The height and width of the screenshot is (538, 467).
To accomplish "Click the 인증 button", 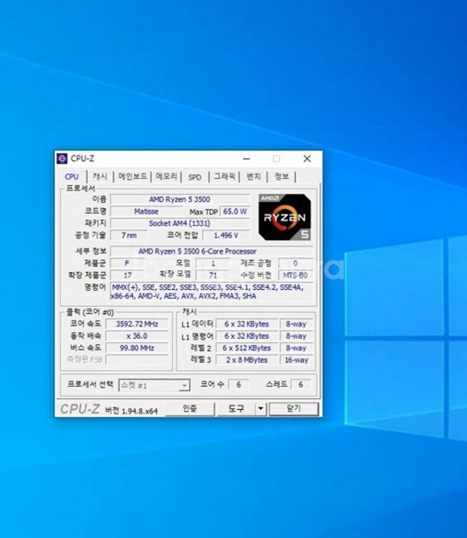I will pyautogui.click(x=190, y=408).
